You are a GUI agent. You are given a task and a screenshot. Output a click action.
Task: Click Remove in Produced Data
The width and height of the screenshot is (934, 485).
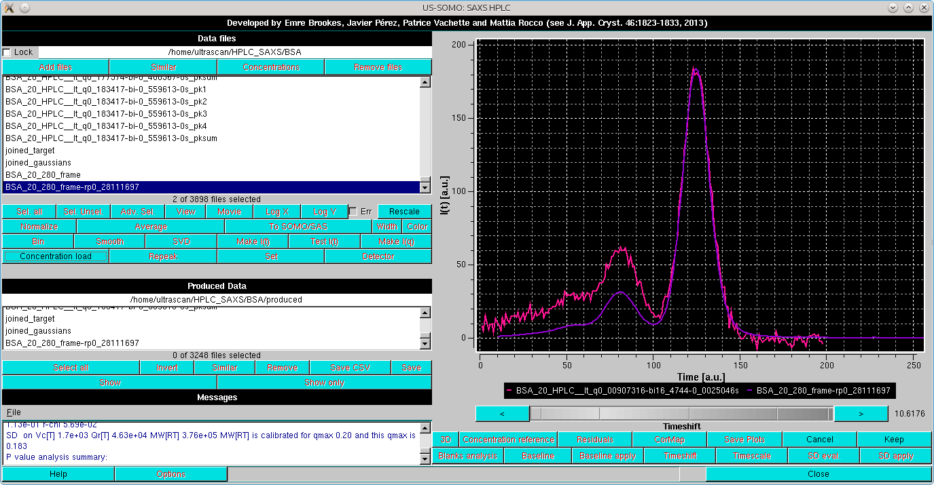point(282,368)
